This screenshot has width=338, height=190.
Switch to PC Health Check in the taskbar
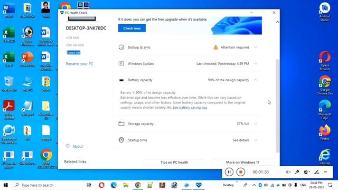click(199, 185)
